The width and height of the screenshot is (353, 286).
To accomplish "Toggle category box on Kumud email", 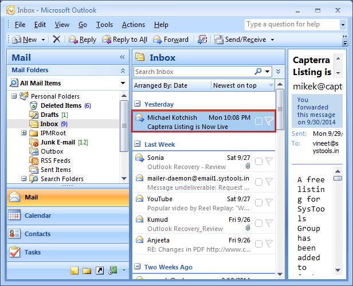I will 258,223.
